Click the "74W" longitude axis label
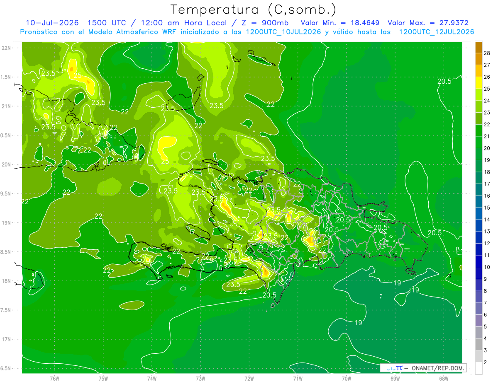 [x=152, y=379]
